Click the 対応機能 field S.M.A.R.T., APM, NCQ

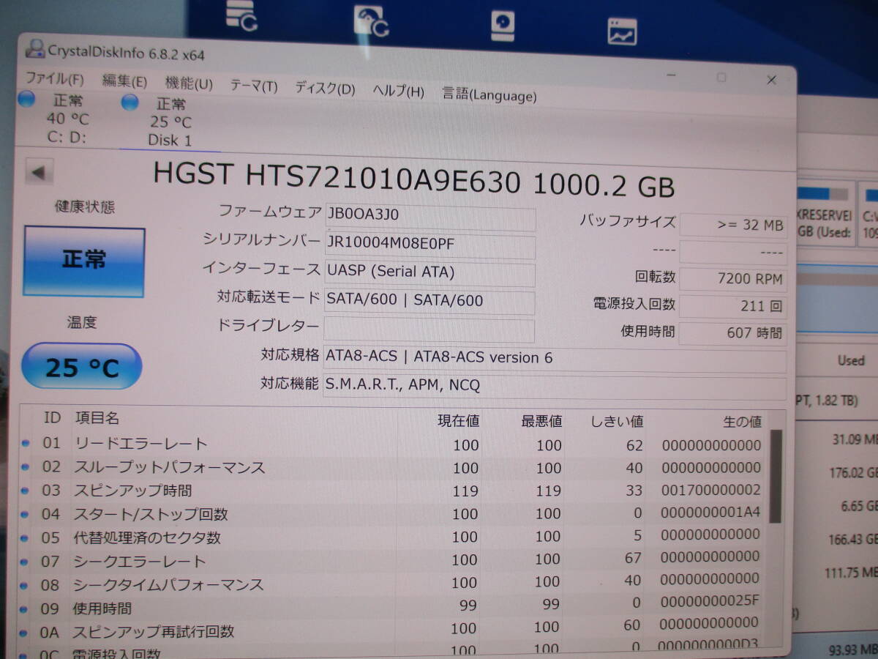point(555,387)
